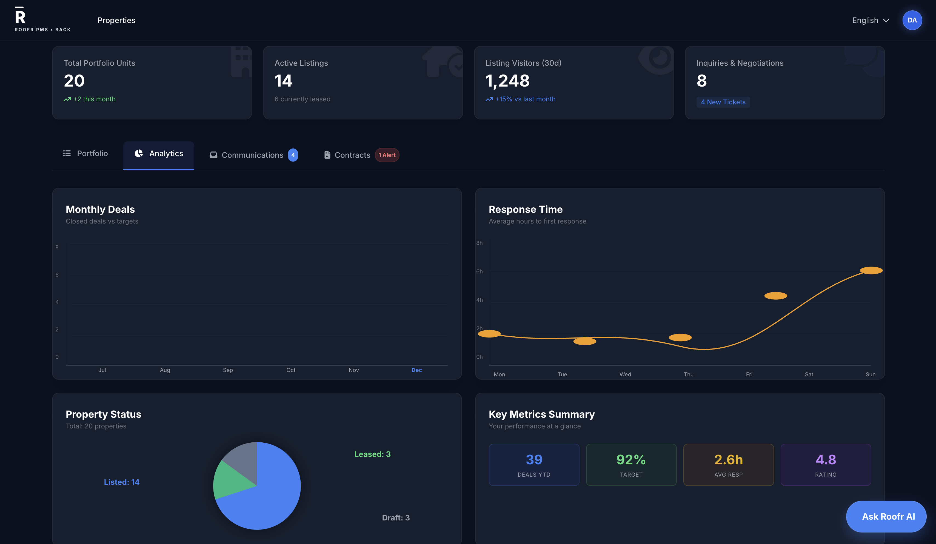Click the Analytics pie chart icon
The image size is (936, 544).
click(x=139, y=153)
